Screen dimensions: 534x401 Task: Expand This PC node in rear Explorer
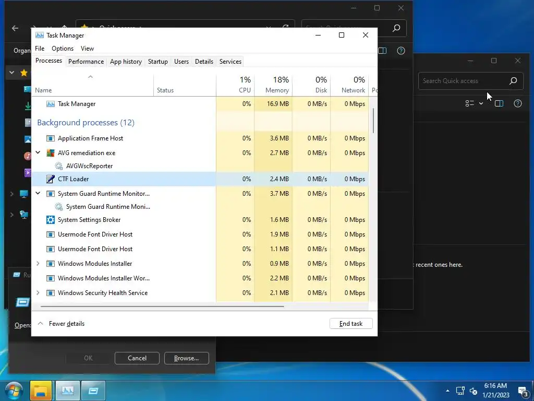12,194
